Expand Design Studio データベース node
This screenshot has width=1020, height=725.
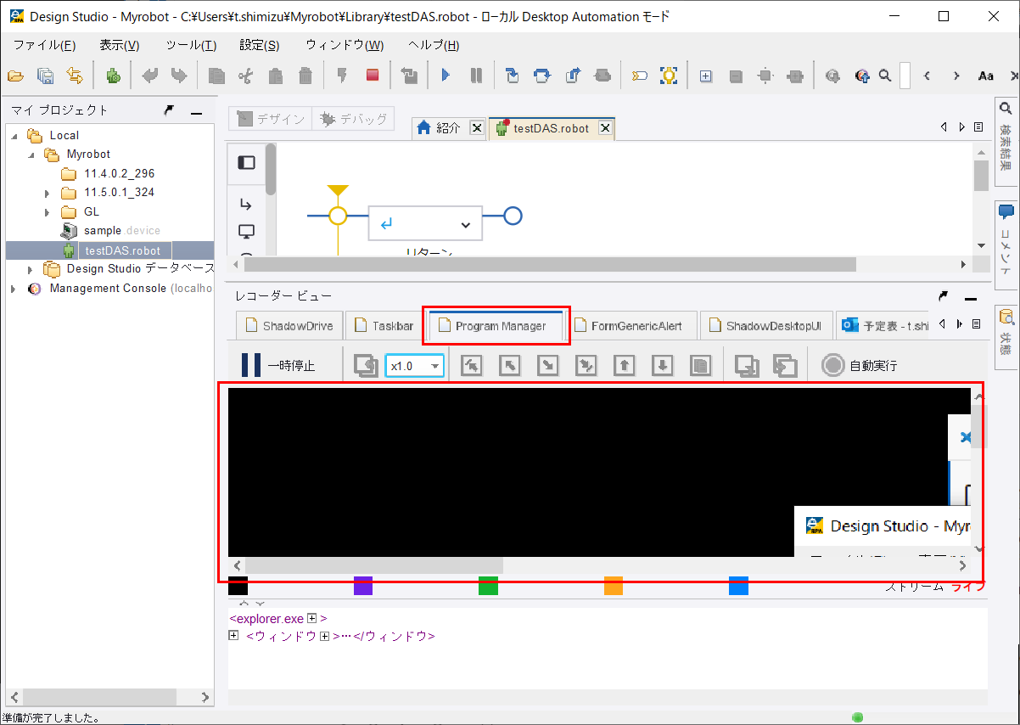[x=31, y=269]
